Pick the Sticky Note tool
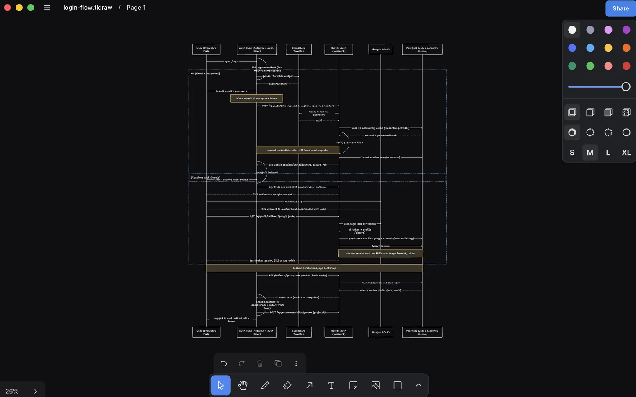 coord(354,385)
